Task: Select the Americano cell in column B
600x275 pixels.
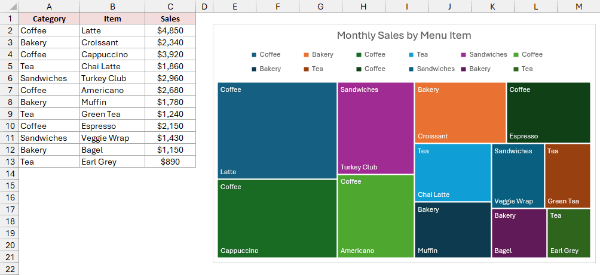Action: tap(112, 90)
